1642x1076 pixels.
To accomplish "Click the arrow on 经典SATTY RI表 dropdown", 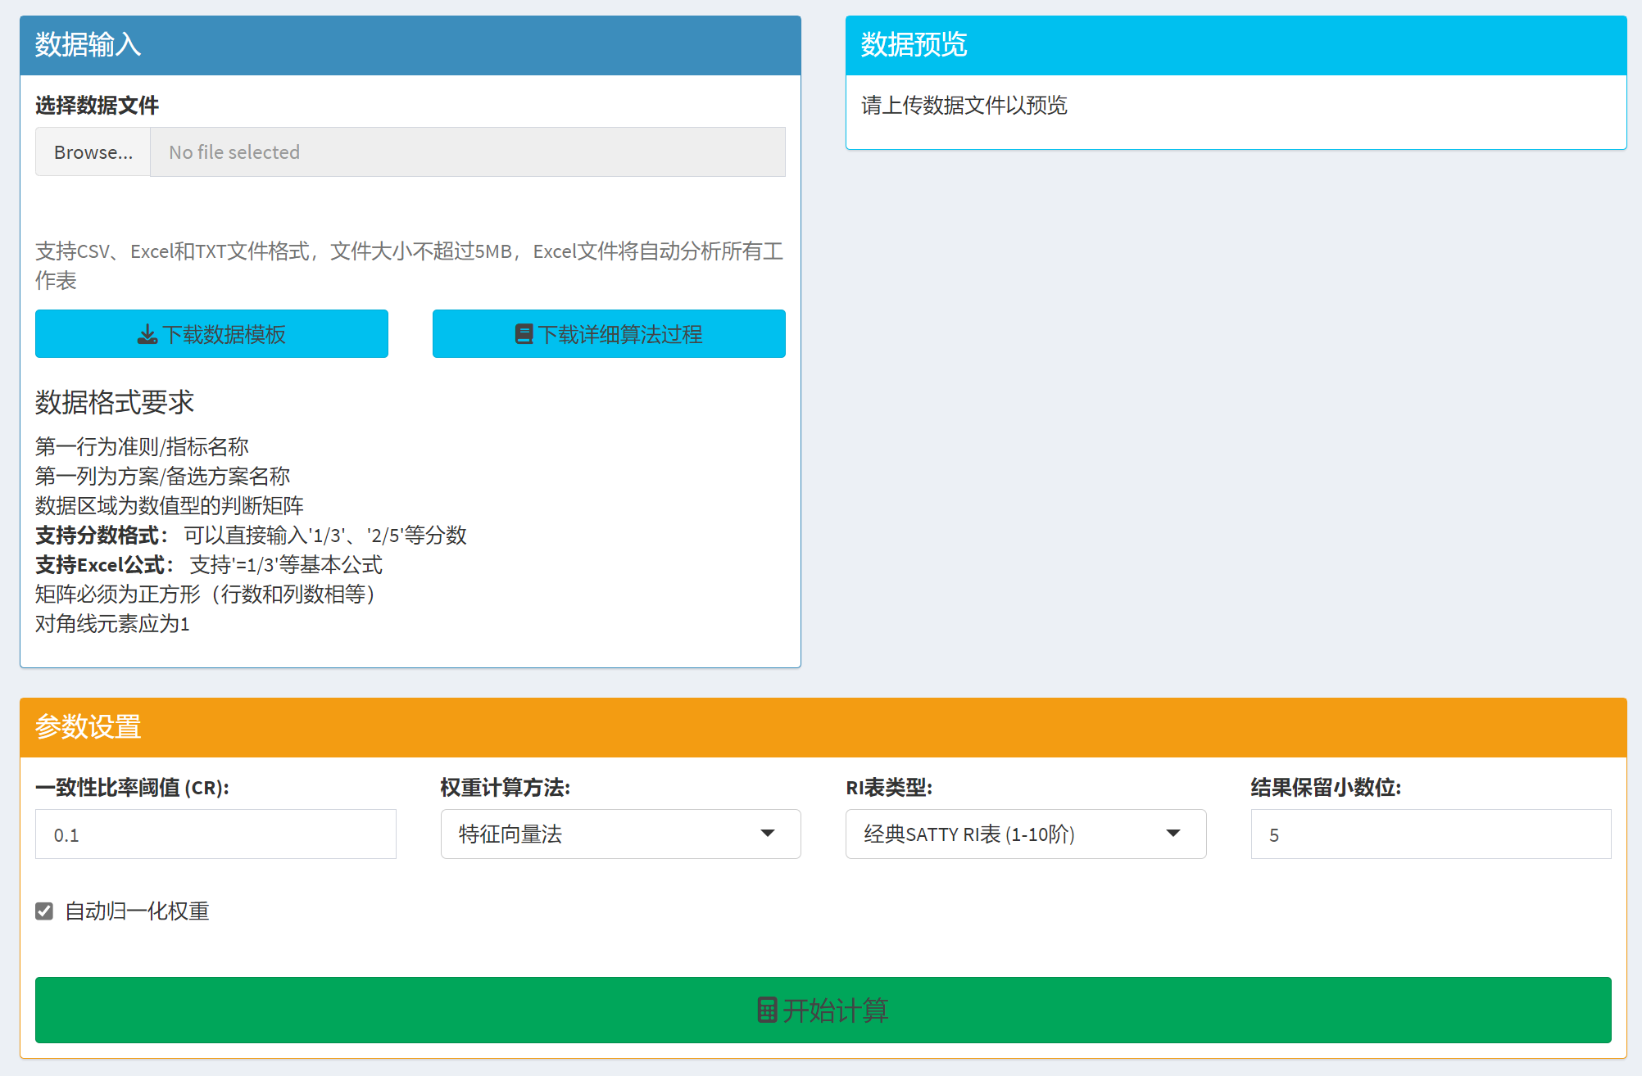I will (x=1173, y=834).
